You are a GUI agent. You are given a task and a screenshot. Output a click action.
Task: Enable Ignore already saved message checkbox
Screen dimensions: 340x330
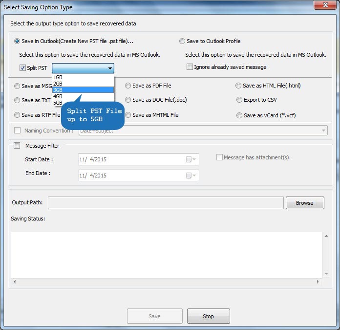coord(190,67)
